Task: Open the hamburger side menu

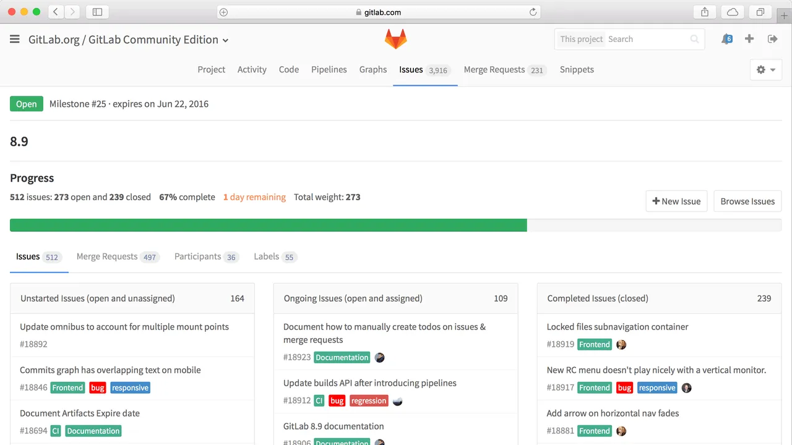Action: pos(15,40)
